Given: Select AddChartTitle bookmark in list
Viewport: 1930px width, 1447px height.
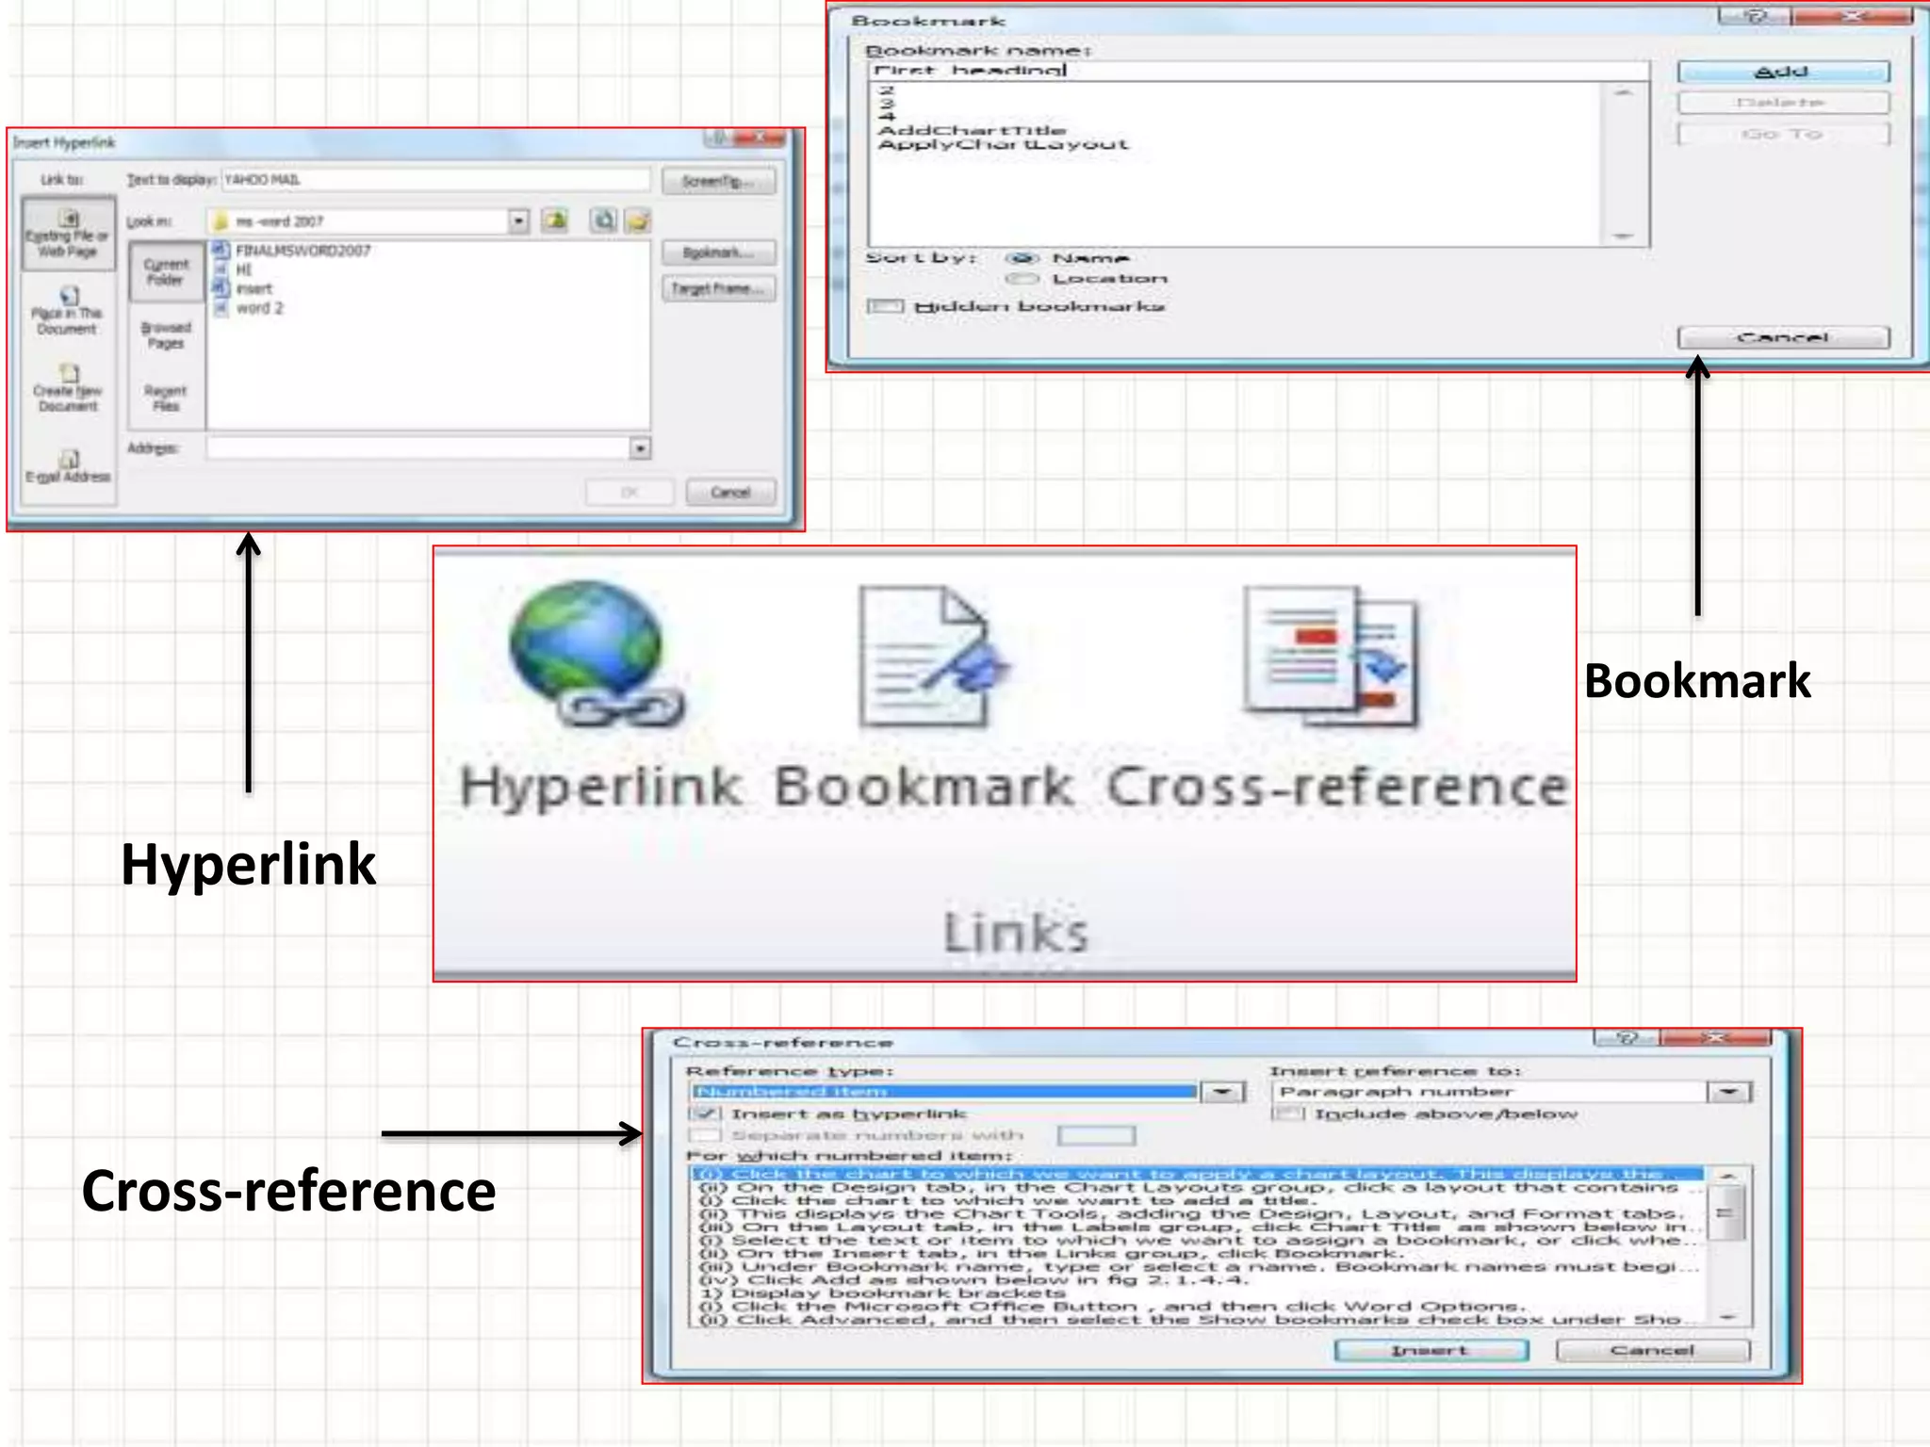Looking at the screenshot, I should [x=971, y=130].
